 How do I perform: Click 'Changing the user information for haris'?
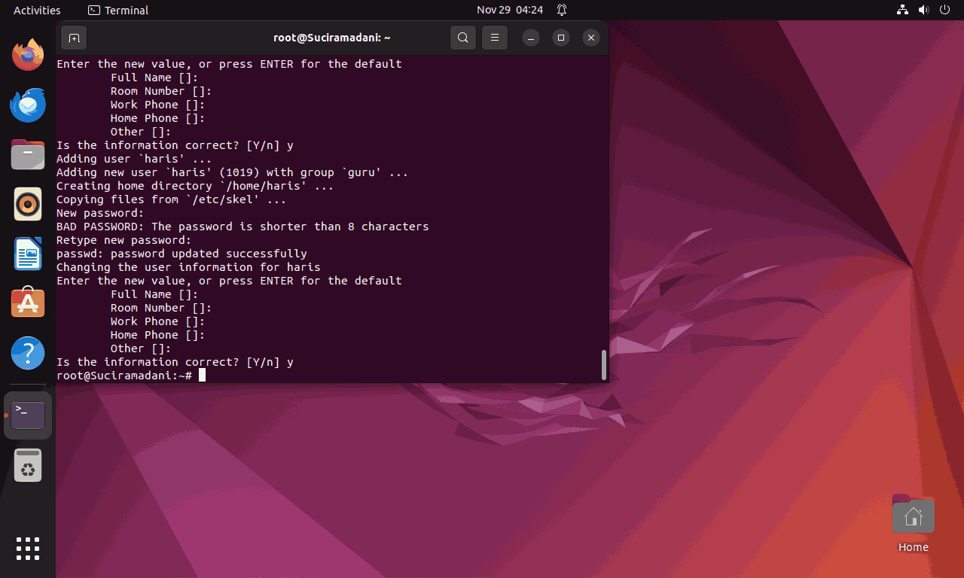coord(188,267)
